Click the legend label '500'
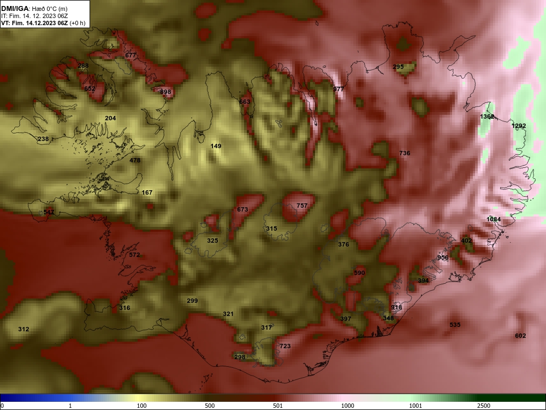Viewport: 546px width, 410px height. (x=210, y=406)
